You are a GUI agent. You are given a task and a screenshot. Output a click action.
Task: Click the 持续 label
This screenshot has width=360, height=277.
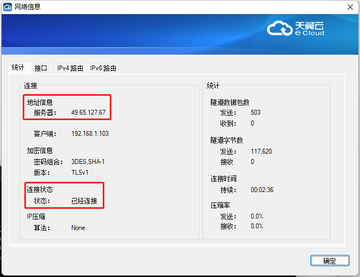tap(228, 190)
